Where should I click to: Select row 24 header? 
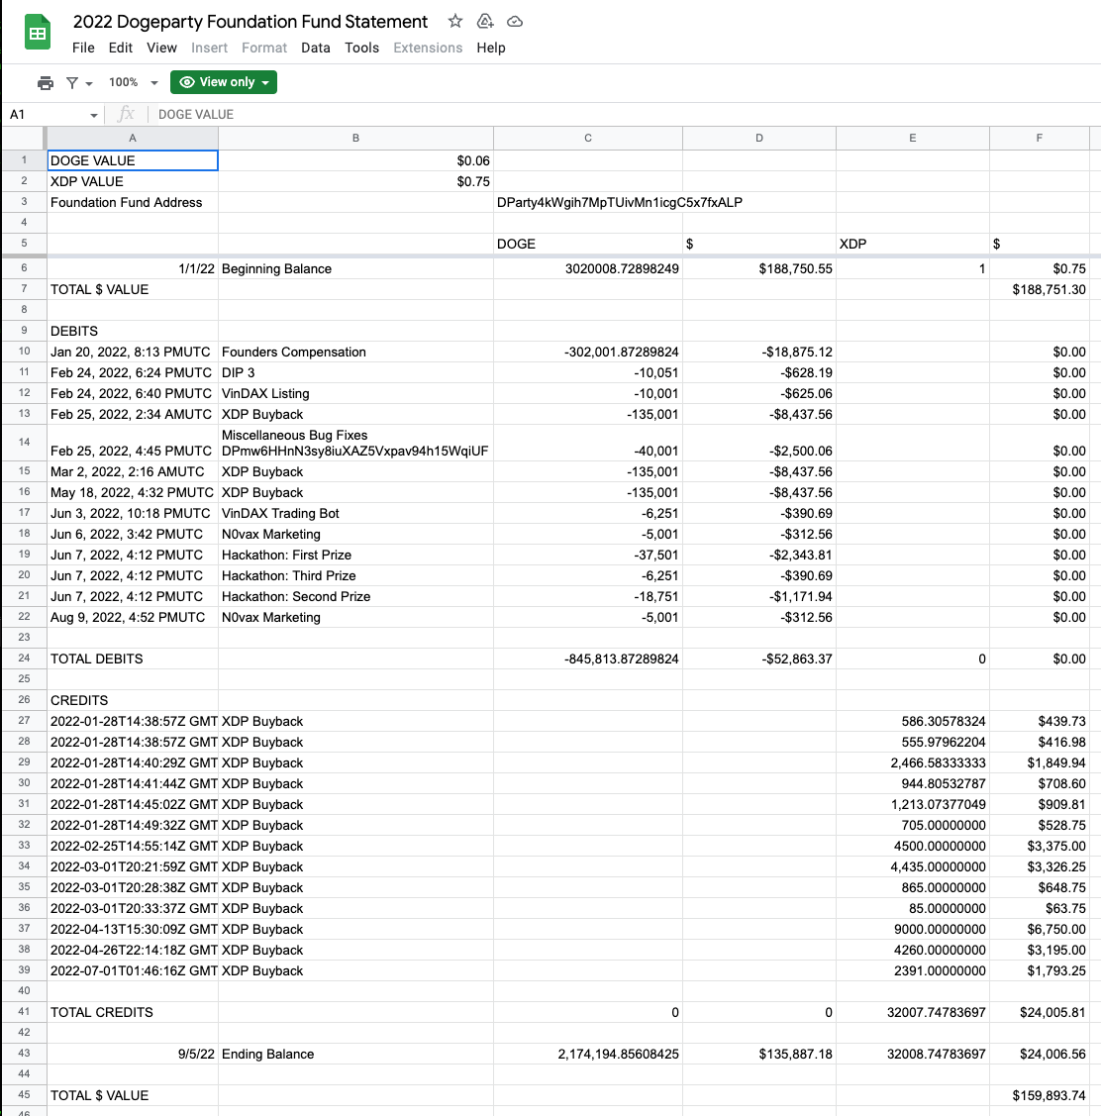point(24,659)
